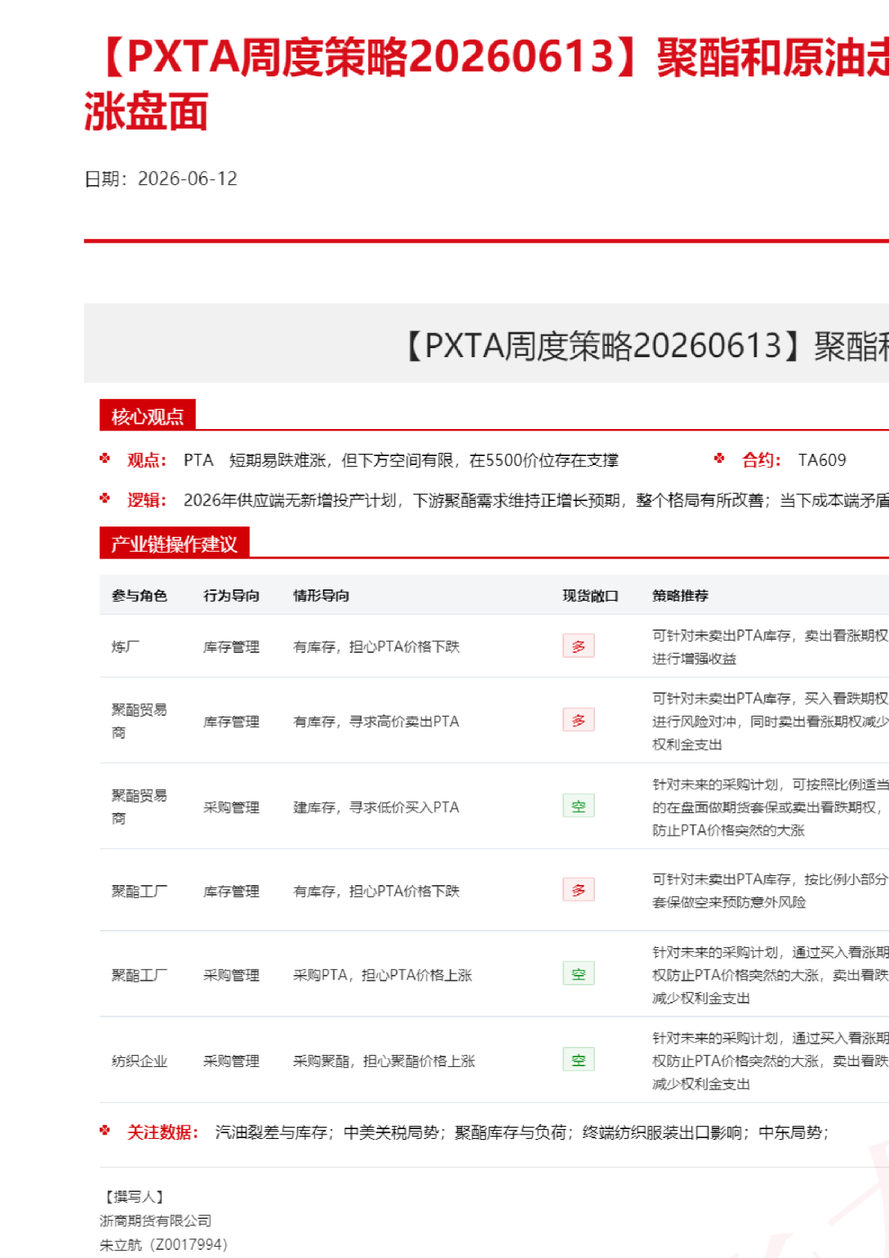Click the text 中美关税局势
Viewport: 889px width, 1258px height.
pos(391,1132)
